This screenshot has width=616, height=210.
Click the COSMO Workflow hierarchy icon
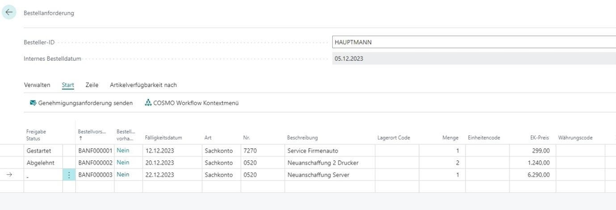tap(148, 103)
